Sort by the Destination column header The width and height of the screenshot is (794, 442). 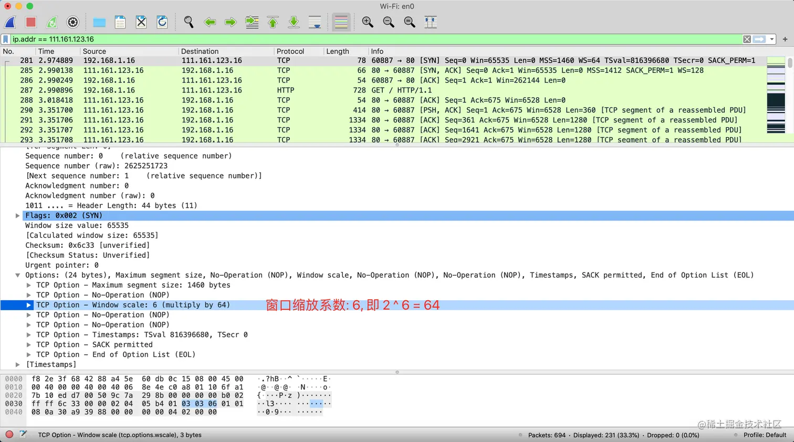226,51
